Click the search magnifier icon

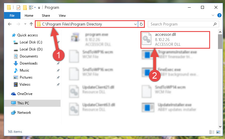(x=215, y=24)
